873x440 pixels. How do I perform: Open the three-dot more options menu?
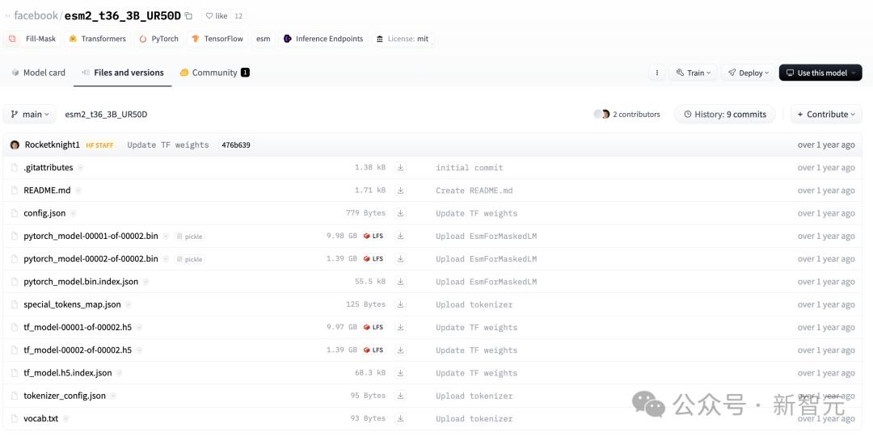[x=657, y=73]
